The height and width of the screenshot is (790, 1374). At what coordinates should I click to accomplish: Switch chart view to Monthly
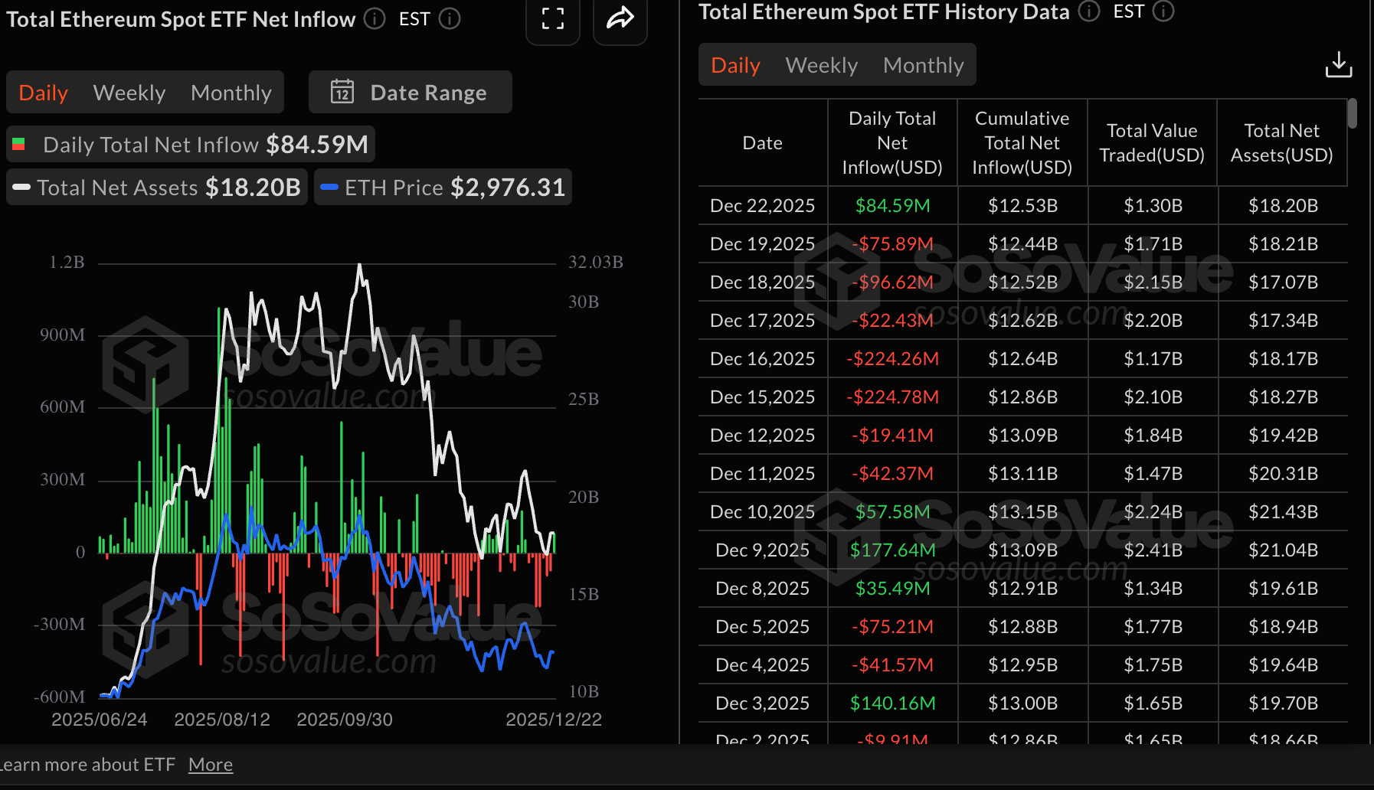pos(231,92)
